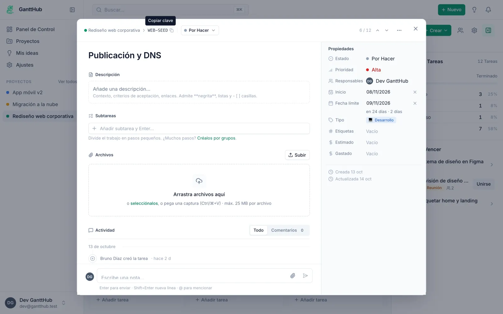Viewport: 503px width, 314px height.
Task: Close the task detail dialog
Action: (x=416, y=29)
